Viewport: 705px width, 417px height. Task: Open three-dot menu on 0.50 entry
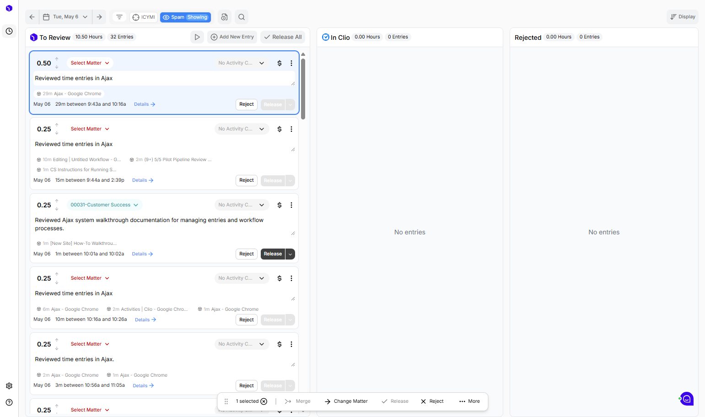pyautogui.click(x=291, y=63)
